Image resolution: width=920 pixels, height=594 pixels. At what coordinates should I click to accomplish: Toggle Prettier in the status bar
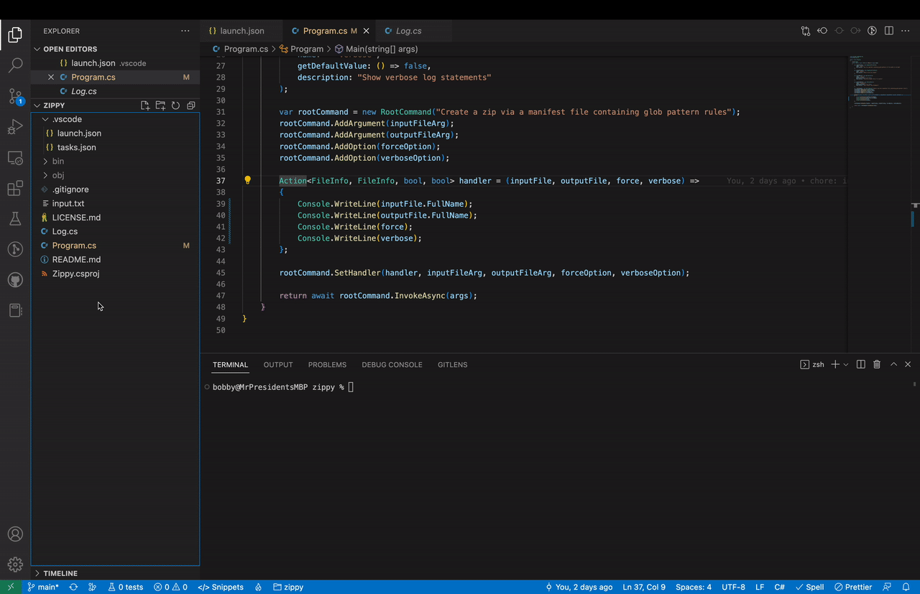click(853, 587)
